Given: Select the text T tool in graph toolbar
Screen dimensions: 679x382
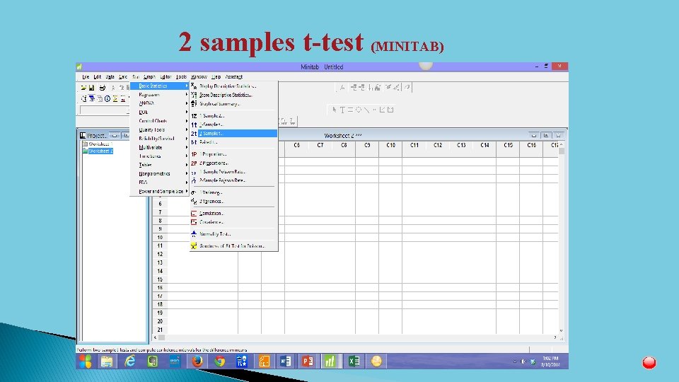Looking at the screenshot, I should tap(342, 110).
